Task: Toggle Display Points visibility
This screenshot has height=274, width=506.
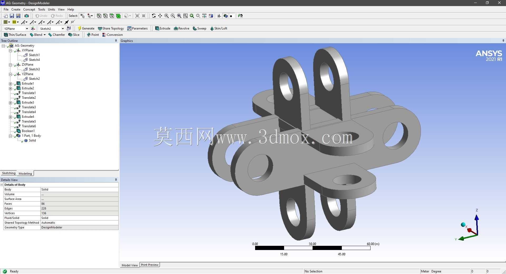Action: pyautogui.click(x=231, y=16)
